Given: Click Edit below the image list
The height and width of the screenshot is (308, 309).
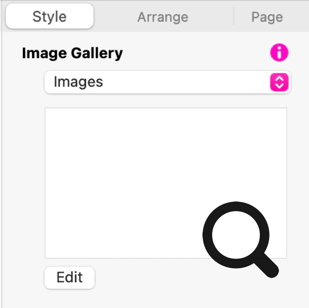Looking at the screenshot, I should click(x=69, y=277).
